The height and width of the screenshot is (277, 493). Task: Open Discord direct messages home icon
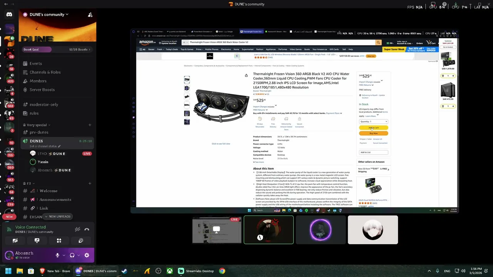click(9, 14)
